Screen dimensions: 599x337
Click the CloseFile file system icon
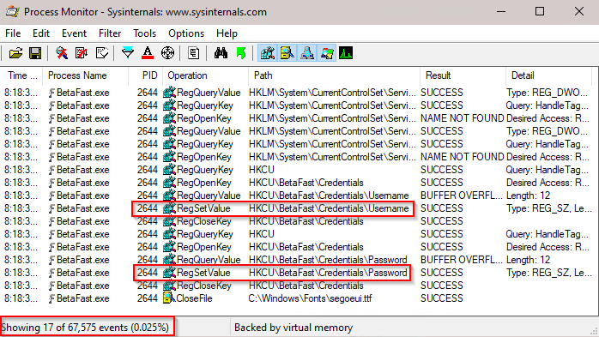click(168, 298)
